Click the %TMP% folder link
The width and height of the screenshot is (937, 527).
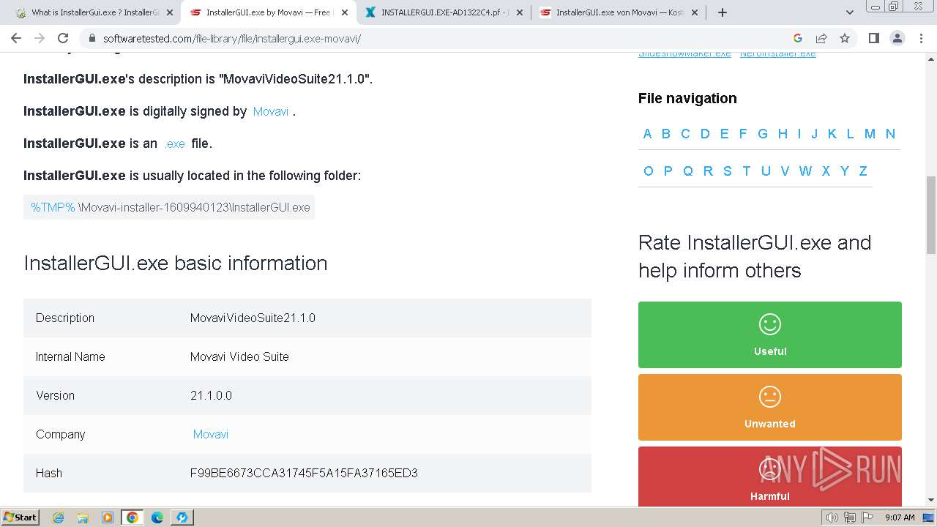53,207
